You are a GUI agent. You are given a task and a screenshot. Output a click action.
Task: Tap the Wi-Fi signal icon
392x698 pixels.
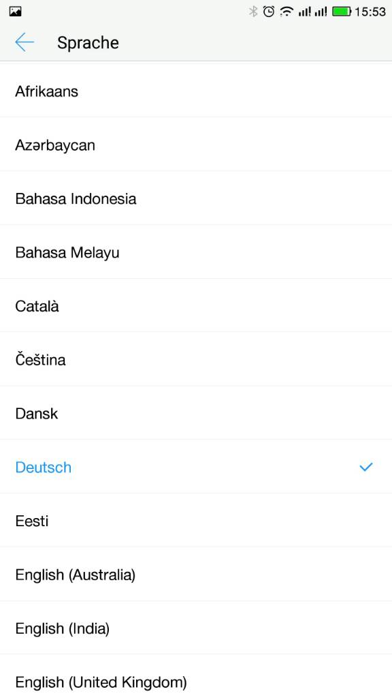287,12
